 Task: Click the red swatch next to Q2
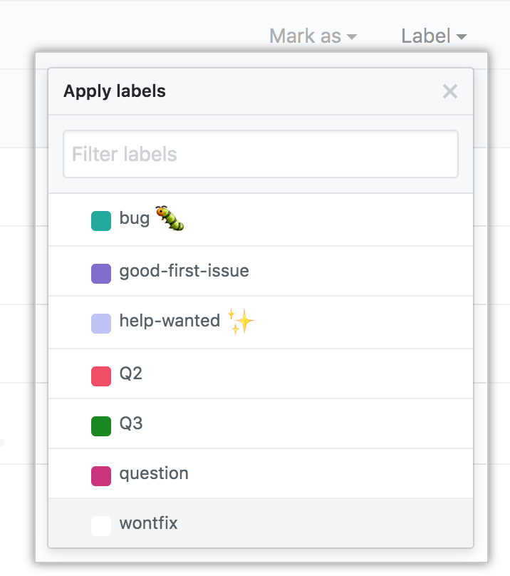click(100, 373)
